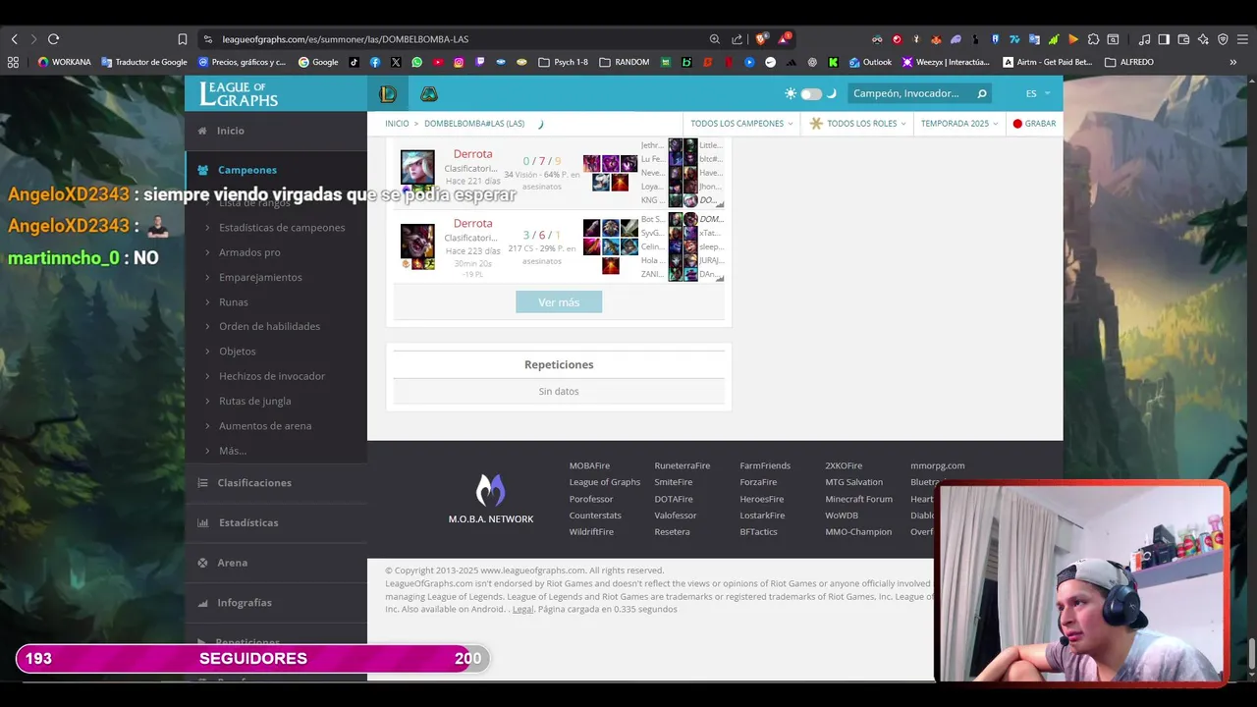Reload the current page
Viewport: 1257px width, 707px height.
53,39
